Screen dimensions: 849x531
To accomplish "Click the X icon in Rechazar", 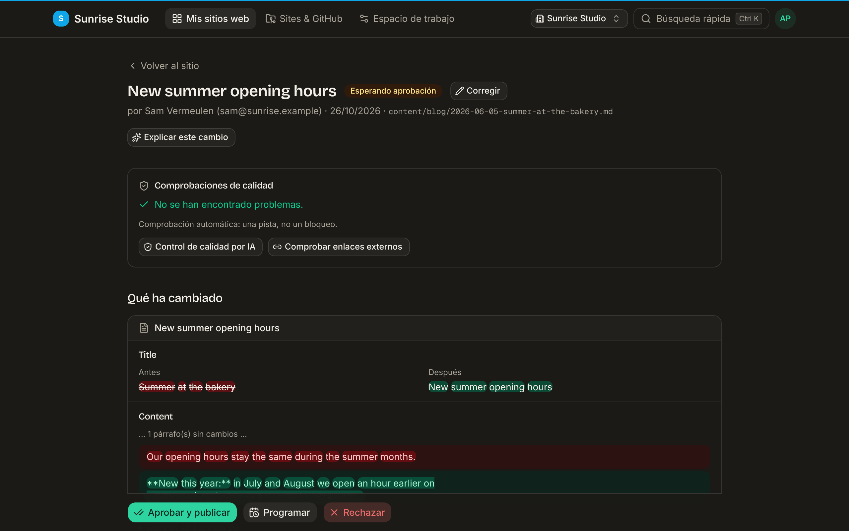I will click(x=334, y=512).
